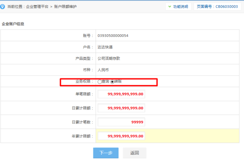244x164 pixels.
Task: Expand the 功能说明 section
Action: [178, 7]
